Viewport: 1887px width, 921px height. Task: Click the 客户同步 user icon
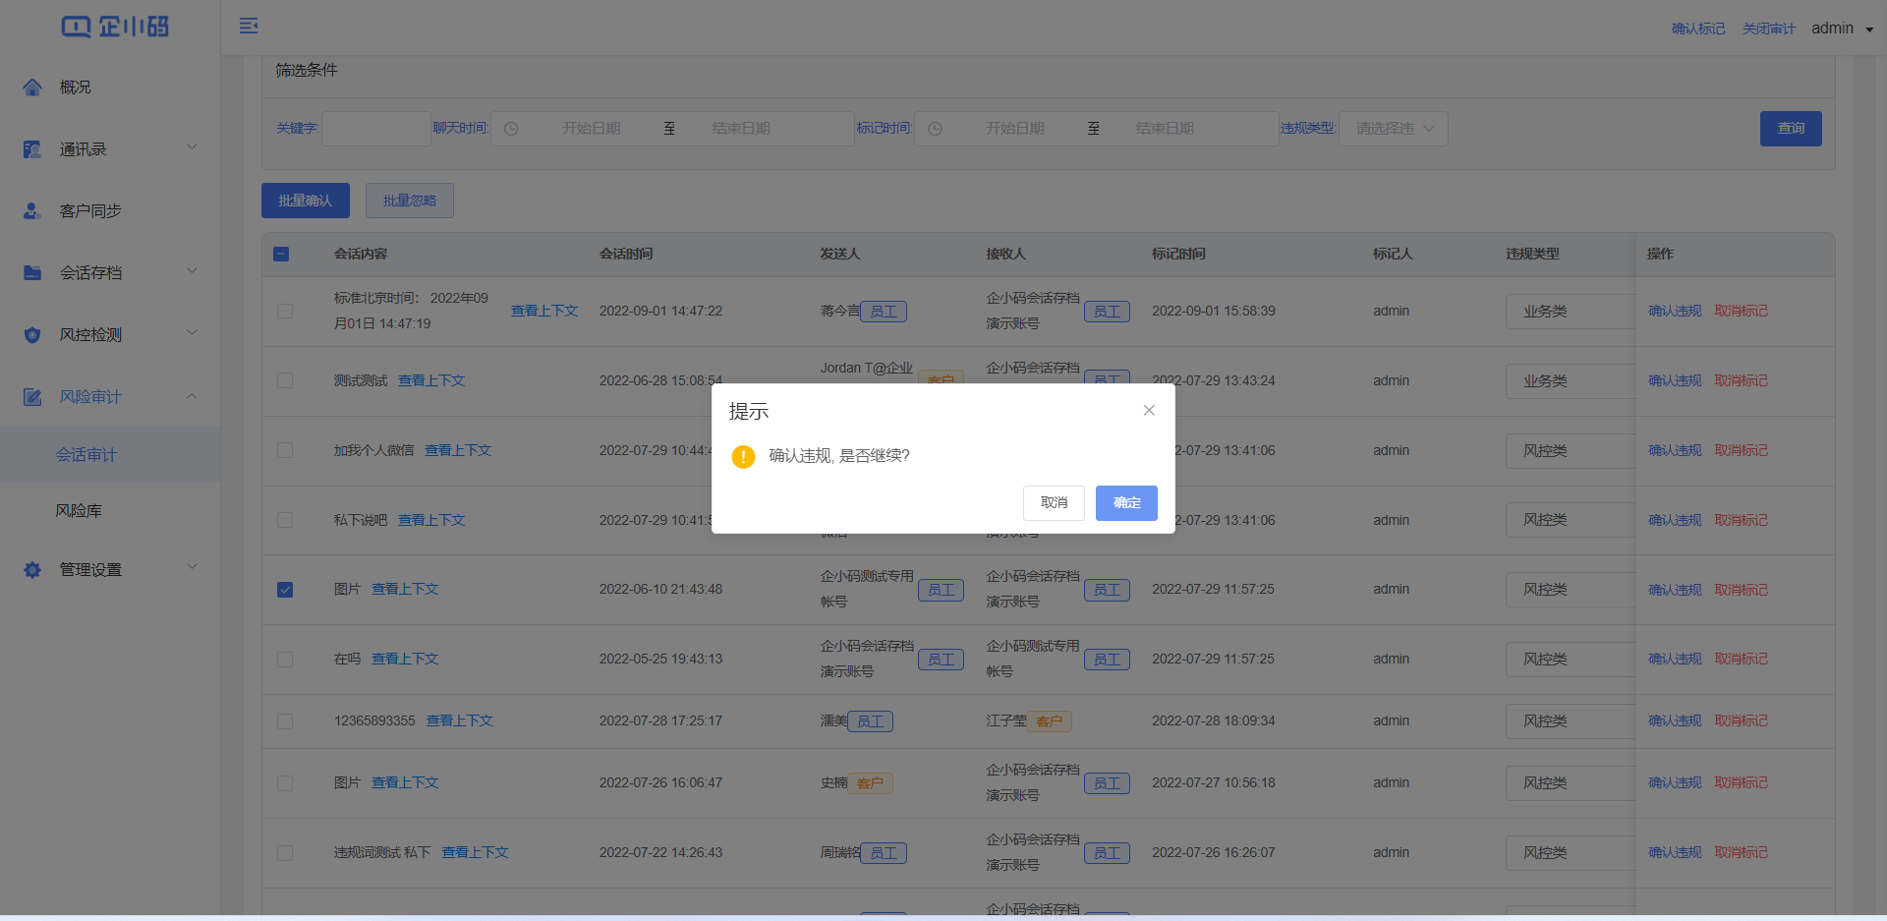[32, 211]
